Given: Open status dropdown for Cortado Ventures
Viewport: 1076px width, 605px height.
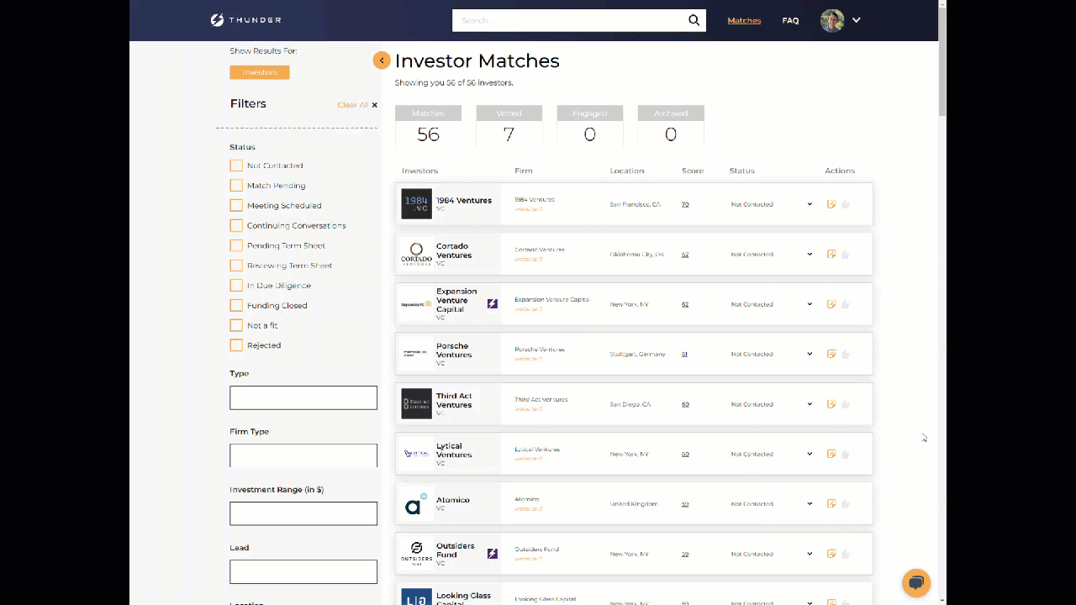Looking at the screenshot, I should tap(772, 254).
